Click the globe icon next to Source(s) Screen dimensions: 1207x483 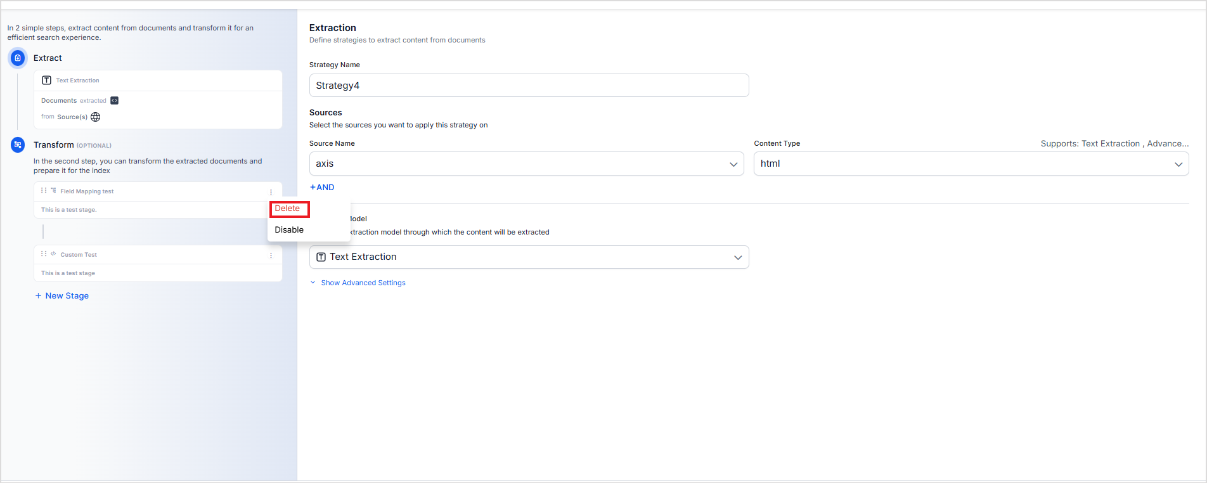pyautogui.click(x=96, y=117)
